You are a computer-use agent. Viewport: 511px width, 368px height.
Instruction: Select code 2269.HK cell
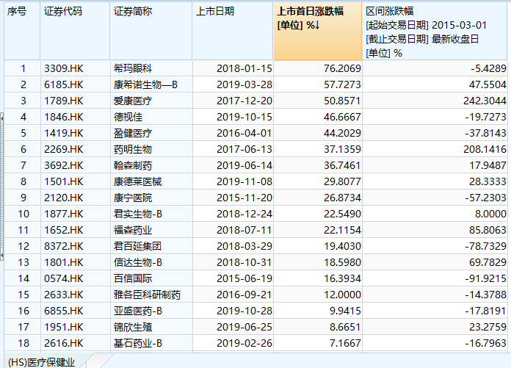pyautogui.click(x=76, y=149)
